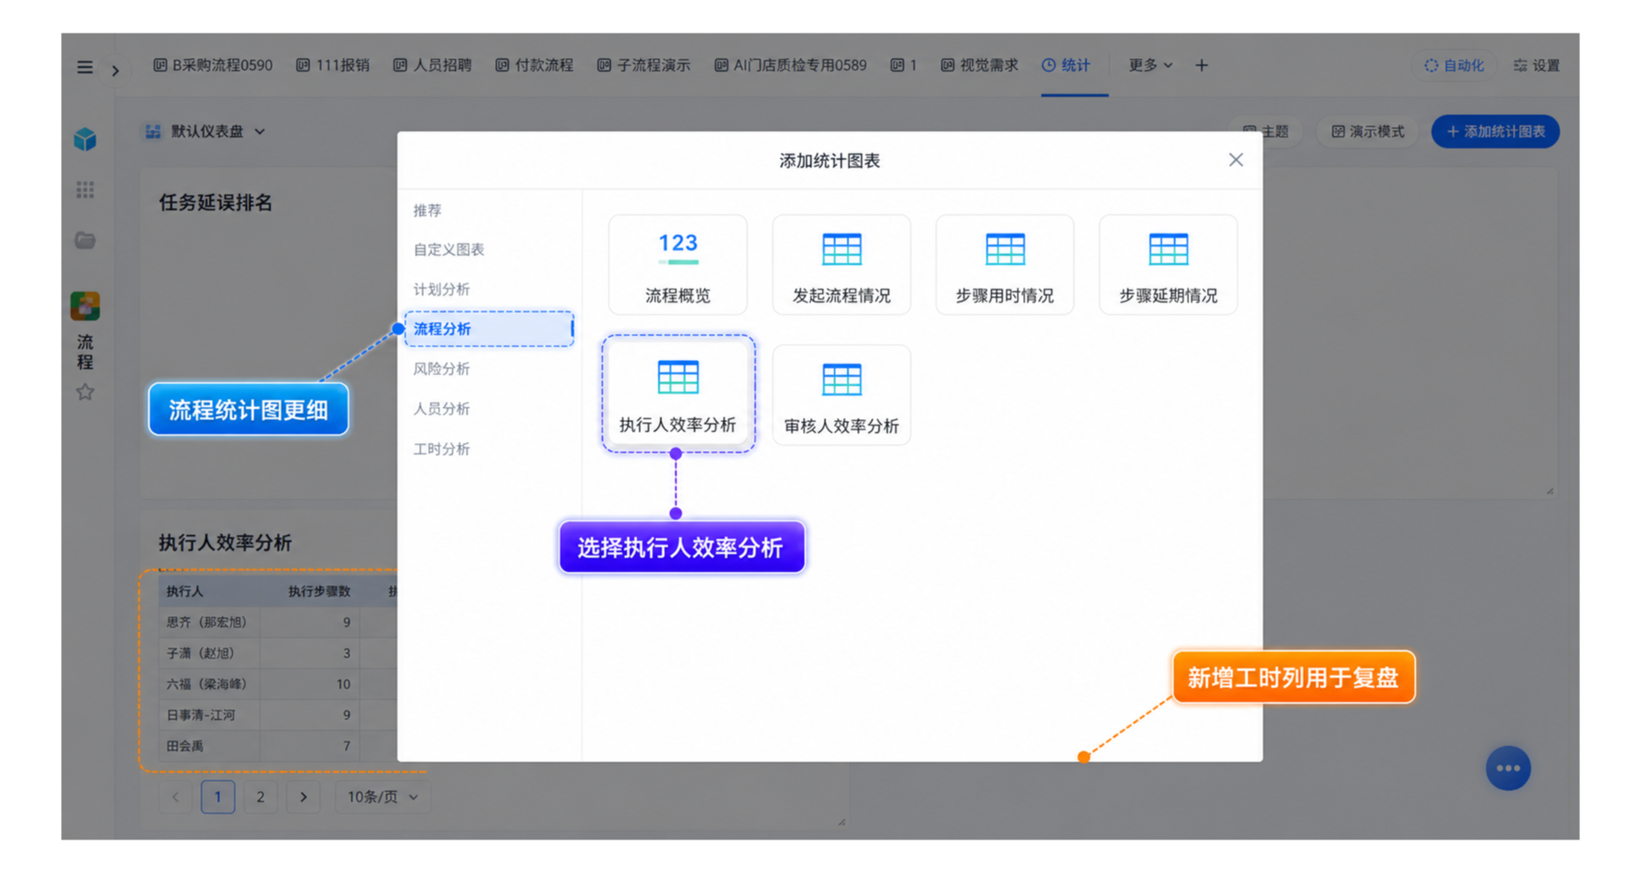Click the 田会禹 table row

[278, 746]
